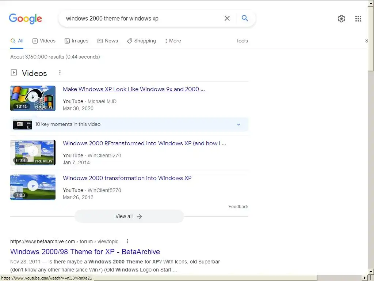This screenshot has height=281, width=374.
Task: Switch to the Videos tab
Action: click(44, 41)
